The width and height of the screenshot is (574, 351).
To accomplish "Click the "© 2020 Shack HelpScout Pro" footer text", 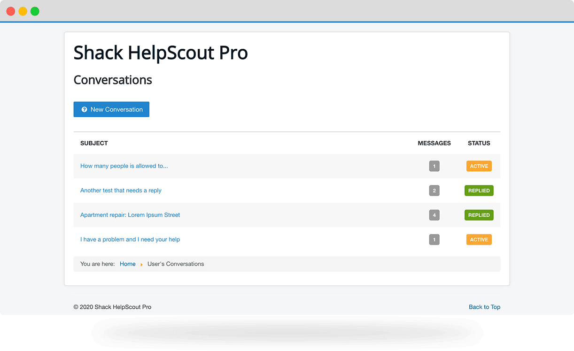I will pos(112,307).
